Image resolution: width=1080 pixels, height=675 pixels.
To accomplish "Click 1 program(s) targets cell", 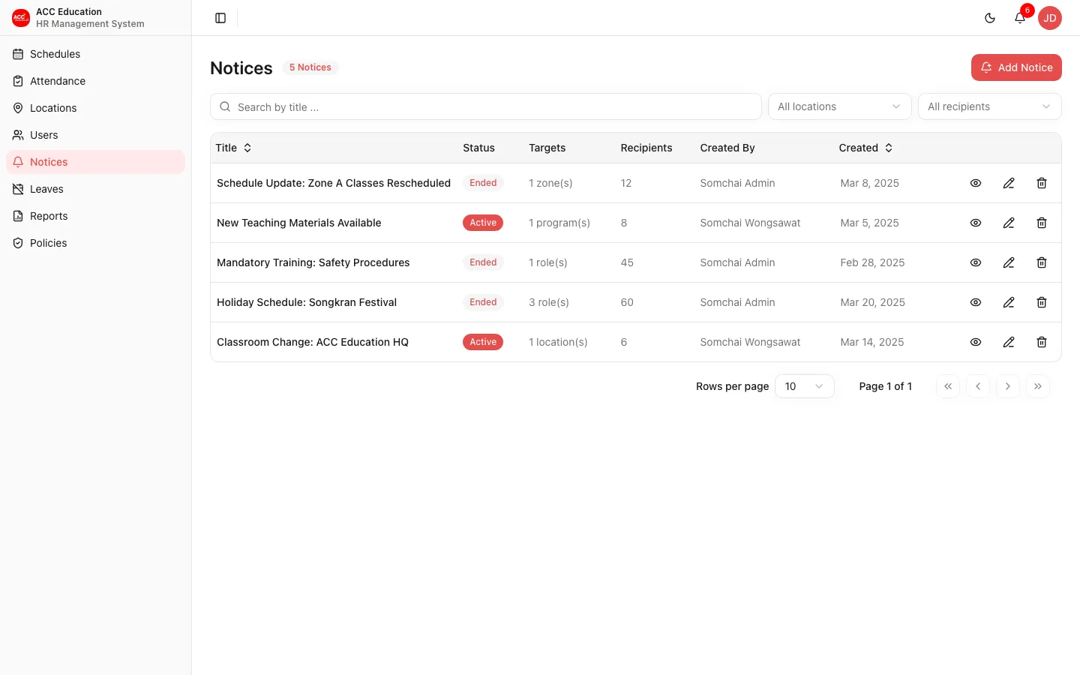I will tap(559, 223).
